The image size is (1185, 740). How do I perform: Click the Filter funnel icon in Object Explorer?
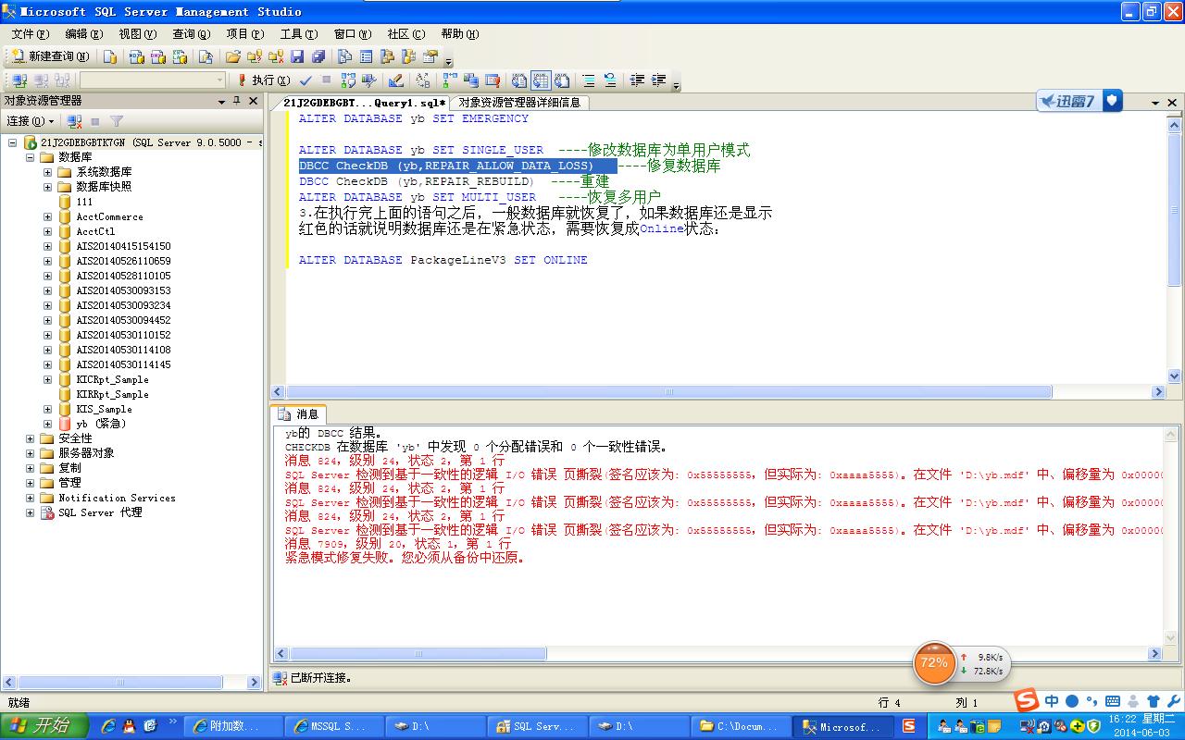[117, 121]
